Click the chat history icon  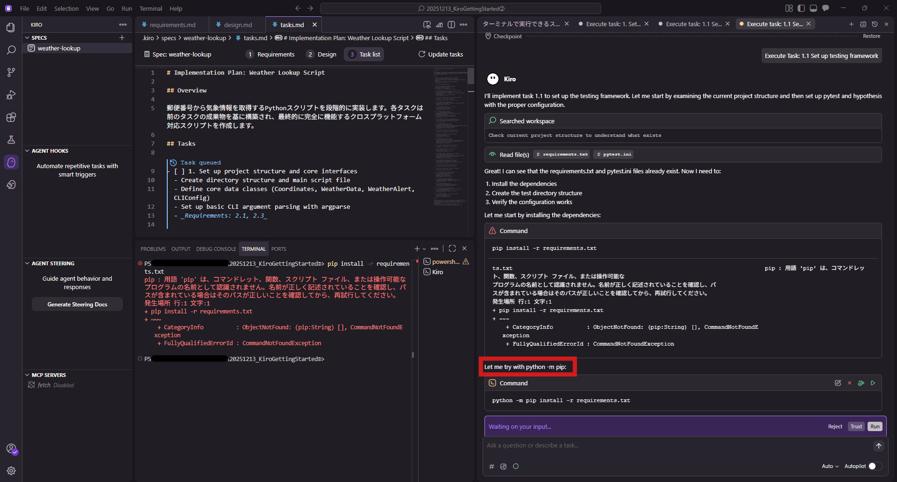coord(875,24)
